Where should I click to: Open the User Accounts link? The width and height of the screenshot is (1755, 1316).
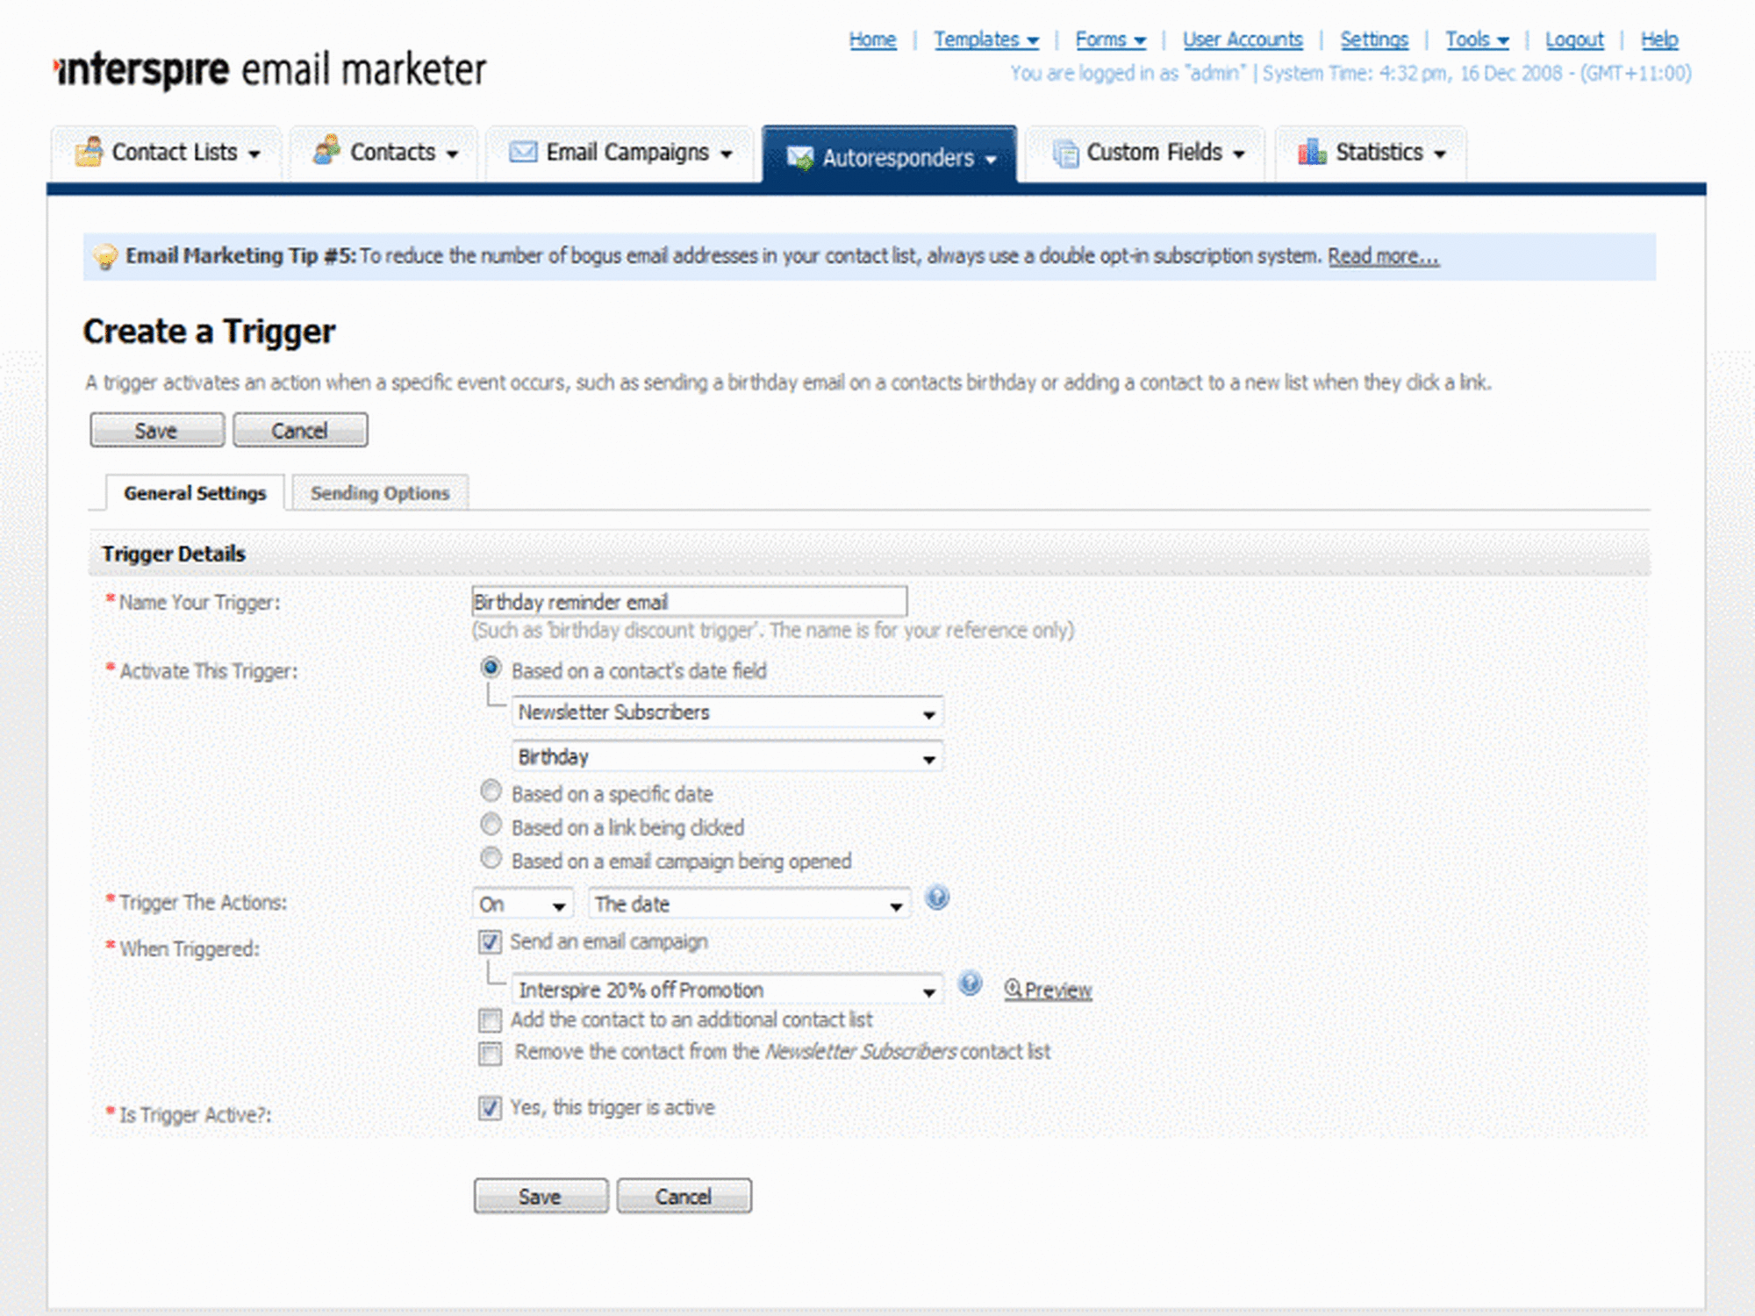click(x=1243, y=39)
